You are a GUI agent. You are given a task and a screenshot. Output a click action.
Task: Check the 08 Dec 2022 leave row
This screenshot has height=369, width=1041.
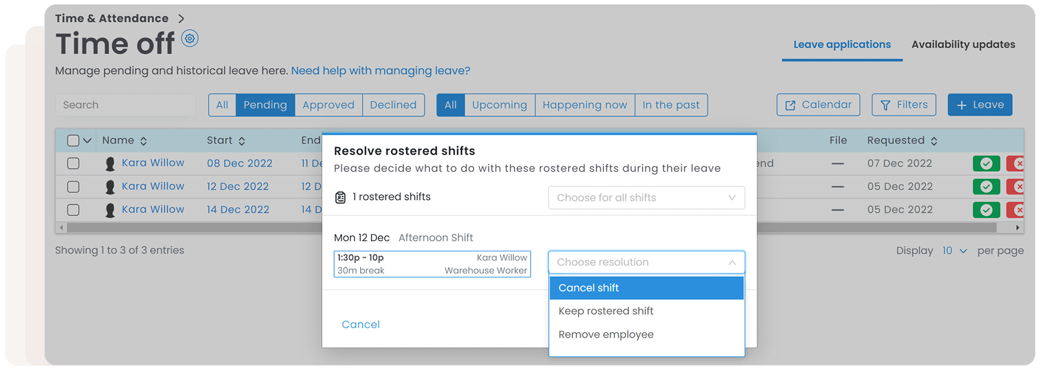click(74, 163)
